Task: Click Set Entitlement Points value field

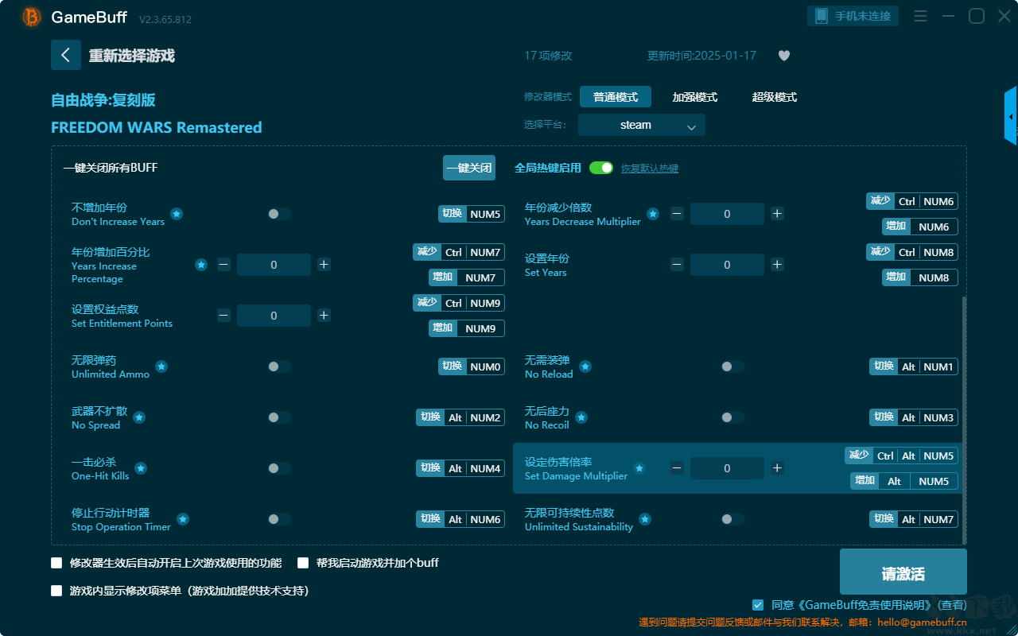Action: pyautogui.click(x=274, y=316)
